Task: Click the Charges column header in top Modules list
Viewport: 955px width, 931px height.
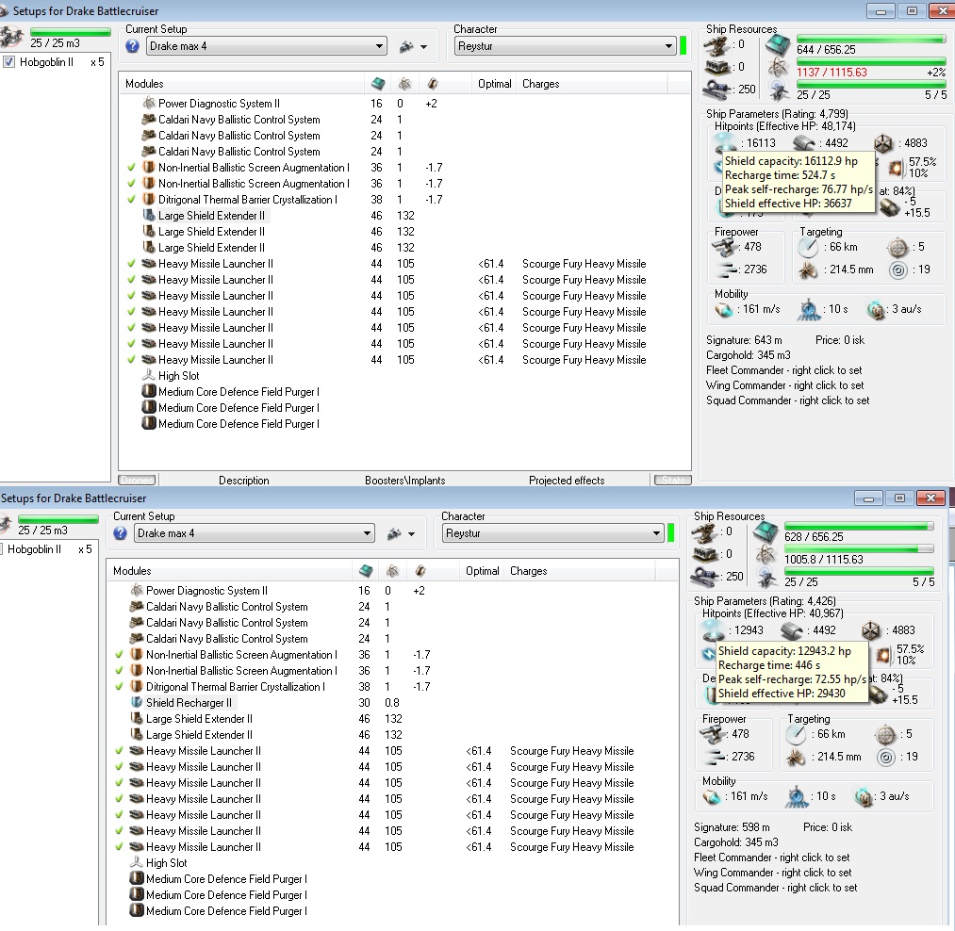Action: tap(541, 84)
